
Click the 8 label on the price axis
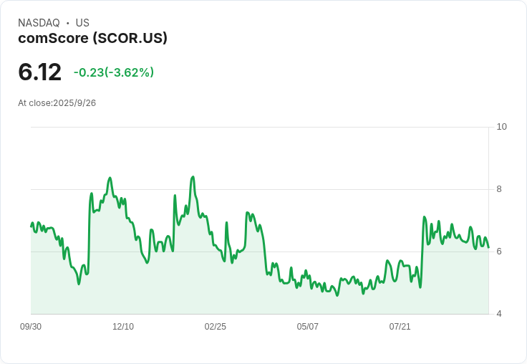(499, 189)
